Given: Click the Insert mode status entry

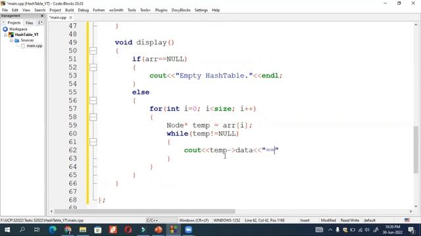Looking at the screenshot, I should (305, 220).
